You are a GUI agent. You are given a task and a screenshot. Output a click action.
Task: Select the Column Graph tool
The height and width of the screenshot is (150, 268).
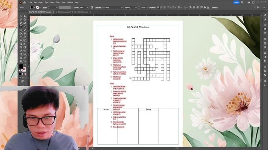tap(25, 54)
